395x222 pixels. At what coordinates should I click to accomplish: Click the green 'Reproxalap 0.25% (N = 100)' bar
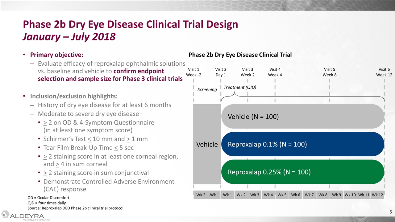point(303,172)
